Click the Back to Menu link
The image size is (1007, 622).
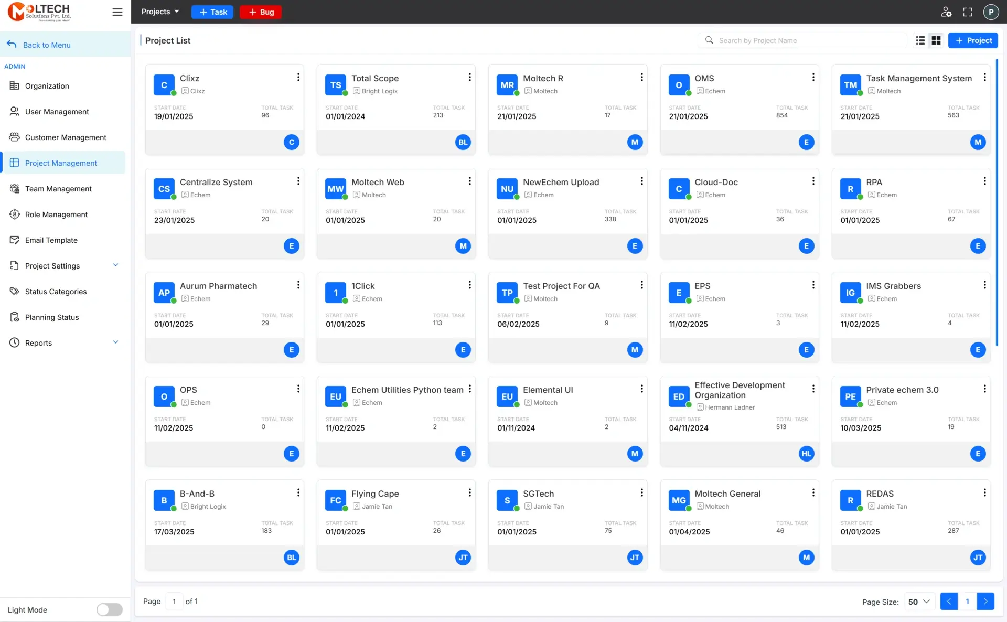pos(47,45)
